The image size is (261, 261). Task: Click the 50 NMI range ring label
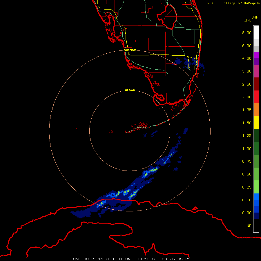[x=130, y=90]
